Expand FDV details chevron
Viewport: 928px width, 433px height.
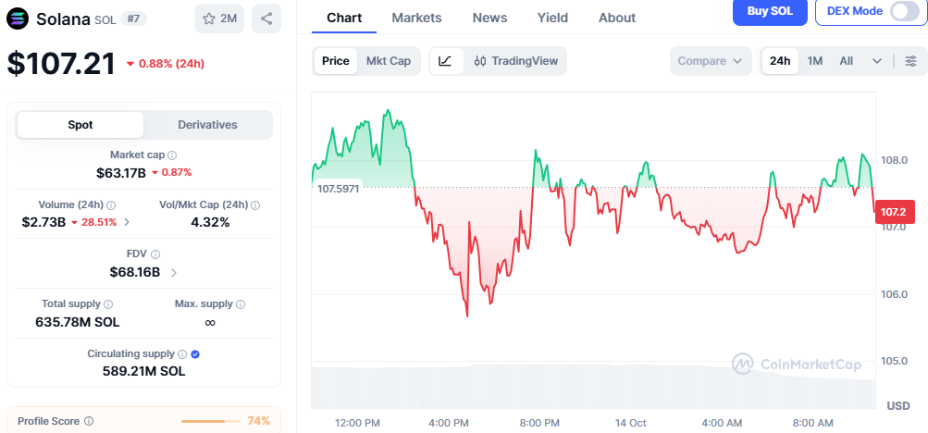click(173, 273)
